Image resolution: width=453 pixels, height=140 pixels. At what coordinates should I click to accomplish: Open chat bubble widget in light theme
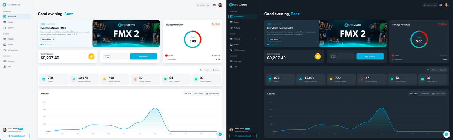(220, 134)
